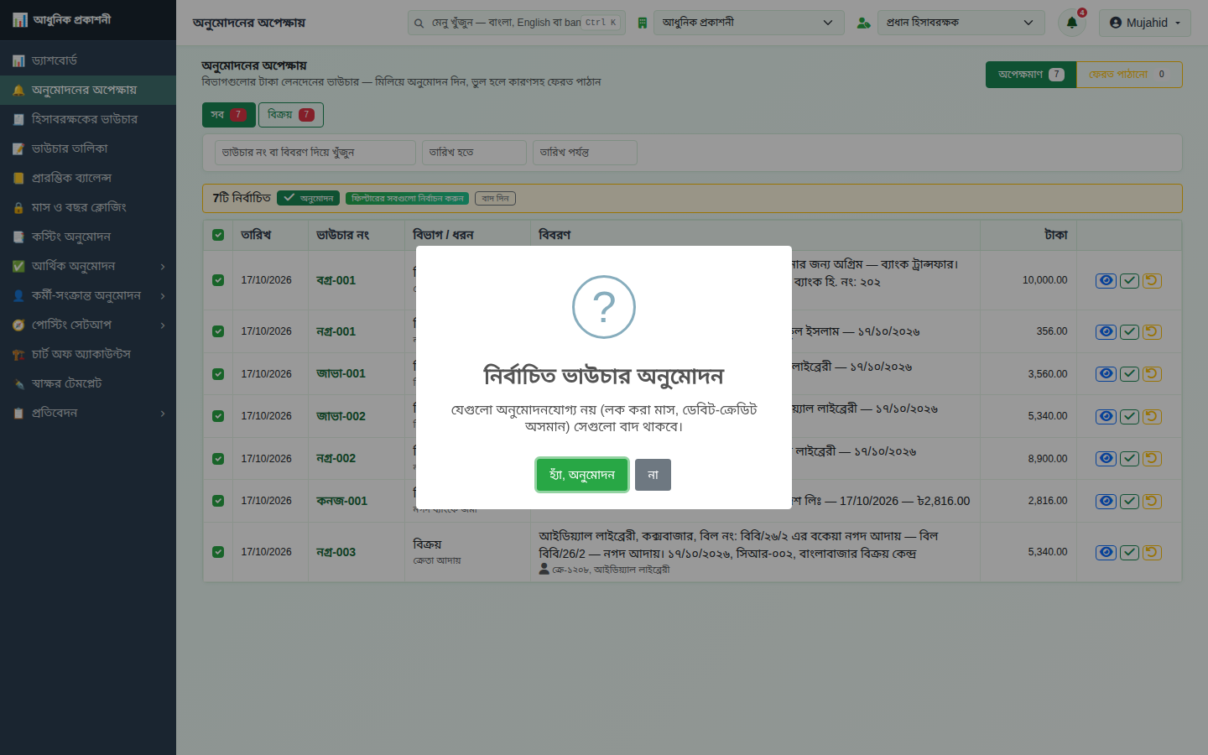Return voucher জাভা-002 undo icon

click(1152, 416)
